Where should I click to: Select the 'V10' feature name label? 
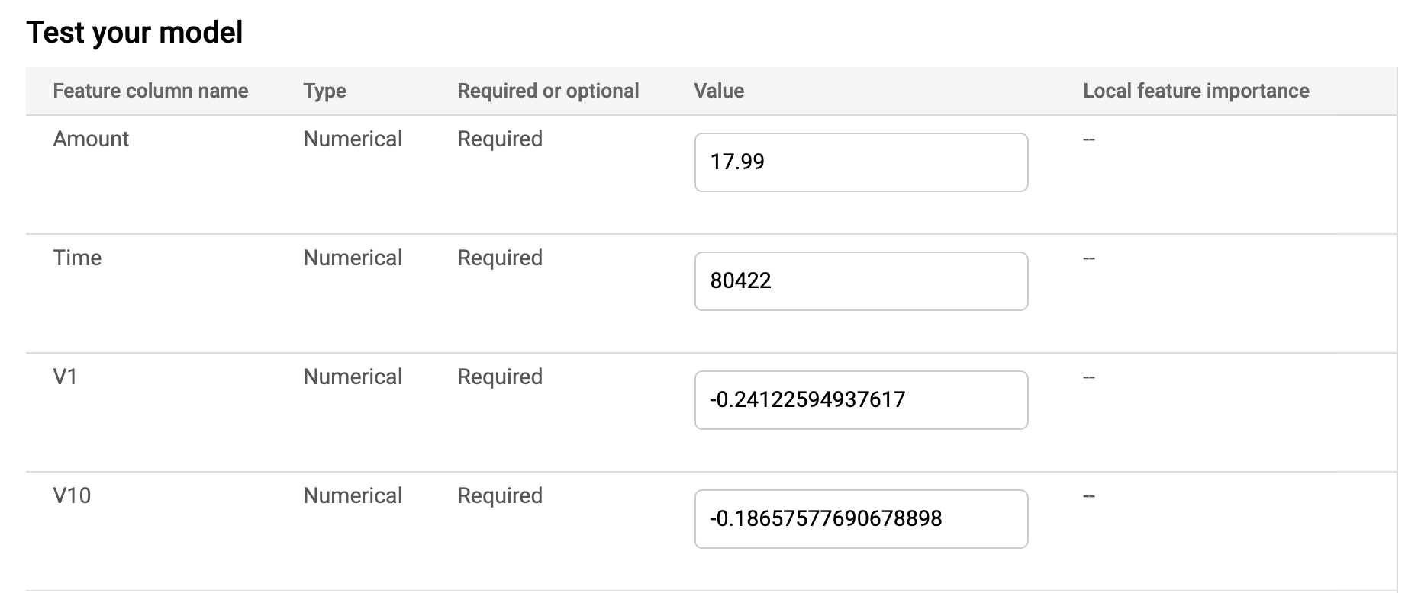coord(72,495)
